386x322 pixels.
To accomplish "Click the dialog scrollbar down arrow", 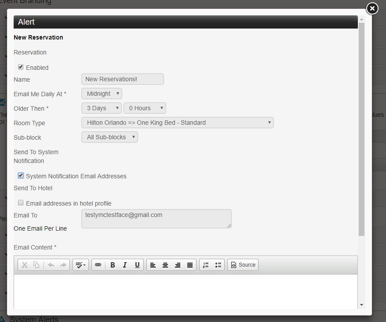I will pyautogui.click(x=361, y=305).
